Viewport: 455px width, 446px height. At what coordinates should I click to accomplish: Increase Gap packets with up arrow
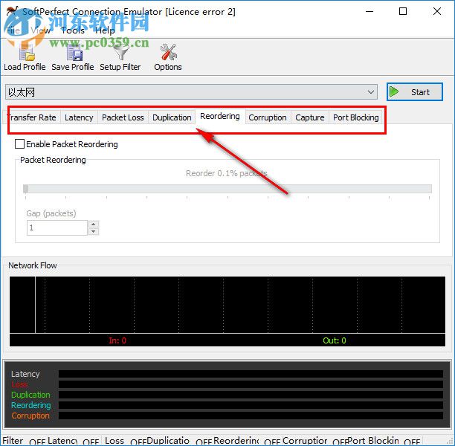[94, 224]
